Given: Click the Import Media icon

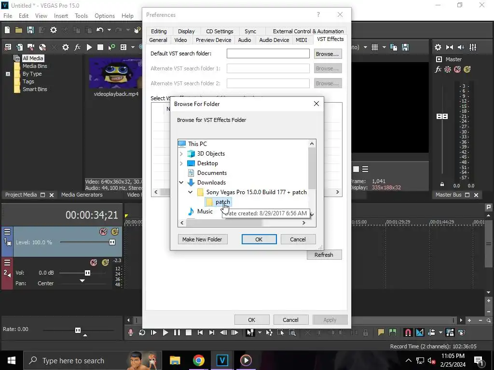Looking at the screenshot, I should pyautogui.click(x=19, y=47).
